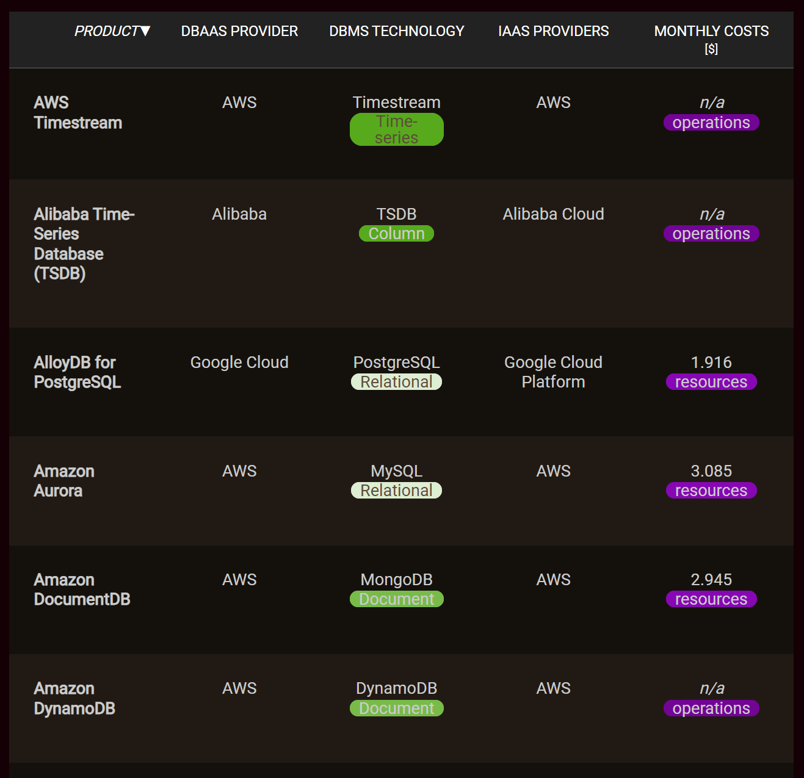Open the AWS Timestream product entry
The width and height of the screenshot is (804, 778).
pyautogui.click(x=78, y=113)
